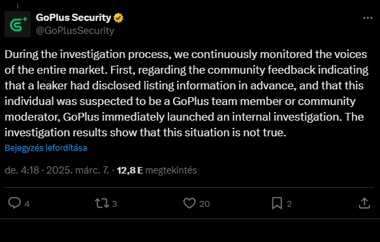The width and height of the screenshot is (380, 242).
Task: Like the post with the heart icon
Action: coord(189,203)
